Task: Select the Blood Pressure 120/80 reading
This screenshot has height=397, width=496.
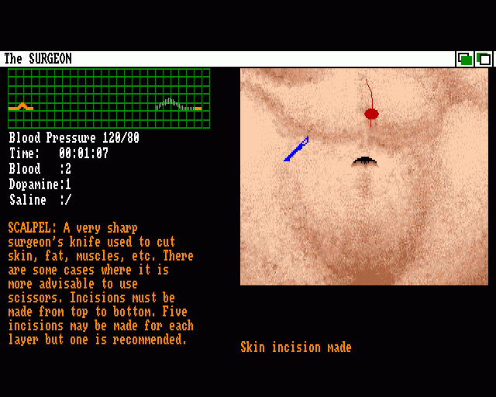Action: tap(74, 138)
